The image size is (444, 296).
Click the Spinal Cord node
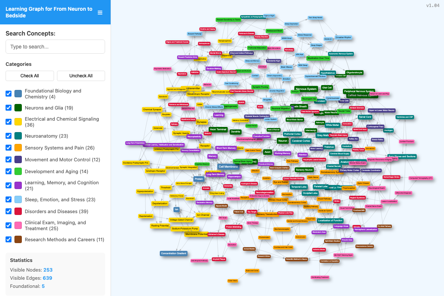pos(365,117)
